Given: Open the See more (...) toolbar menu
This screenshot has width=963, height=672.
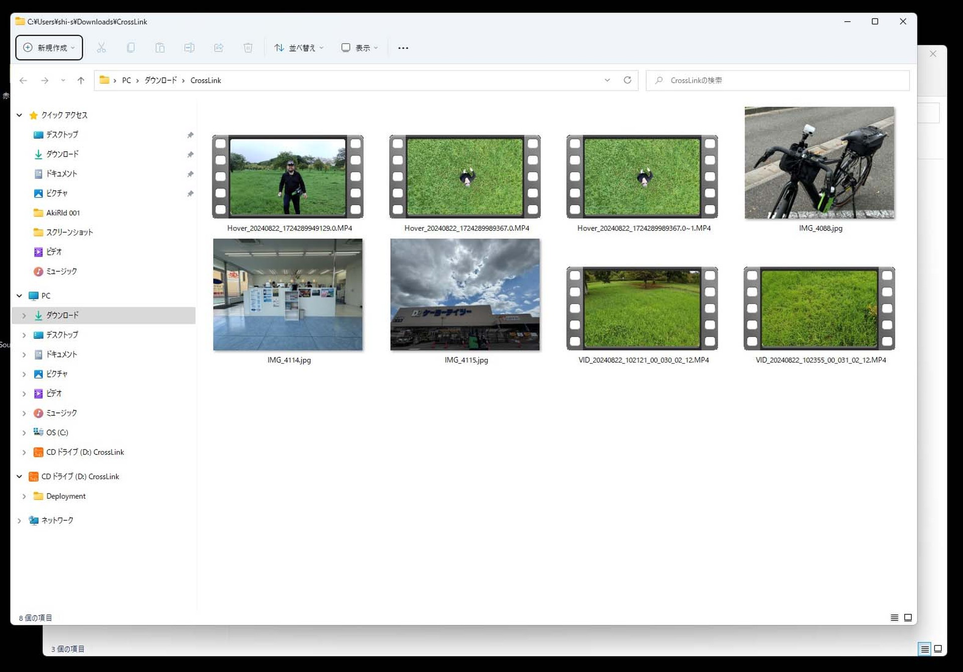Looking at the screenshot, I should click(x=403, y=48).
